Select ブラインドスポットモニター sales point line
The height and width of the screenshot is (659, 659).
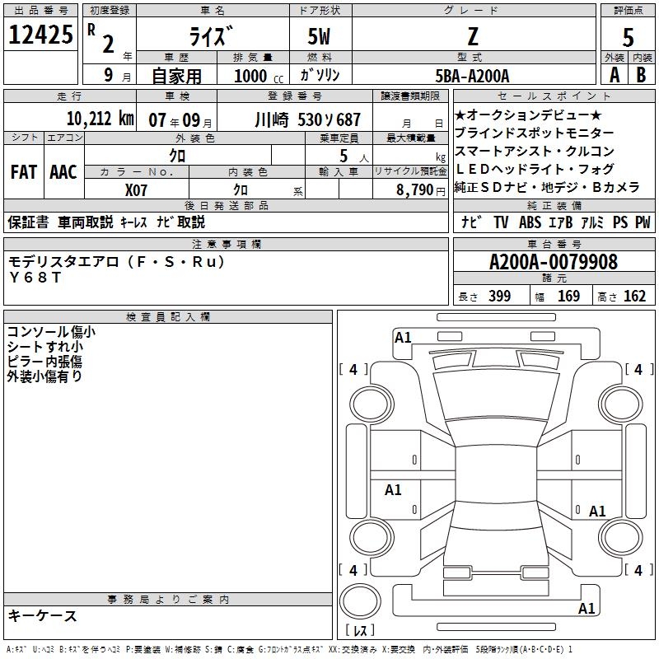pyautogui.click(x=534, y=133)
